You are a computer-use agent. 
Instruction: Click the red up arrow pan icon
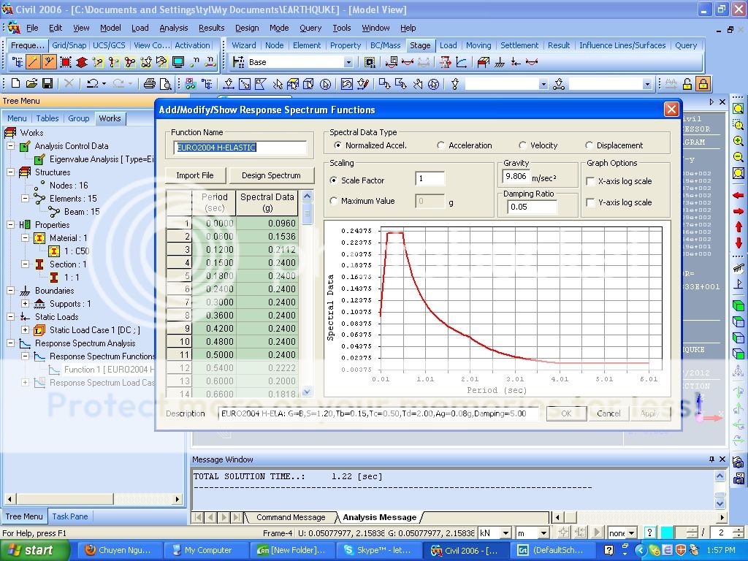(739, 227)
